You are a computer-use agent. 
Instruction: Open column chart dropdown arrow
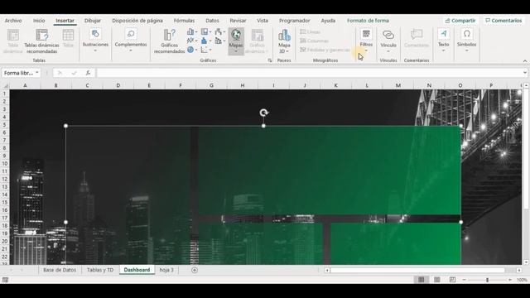(x=196, y=32)
